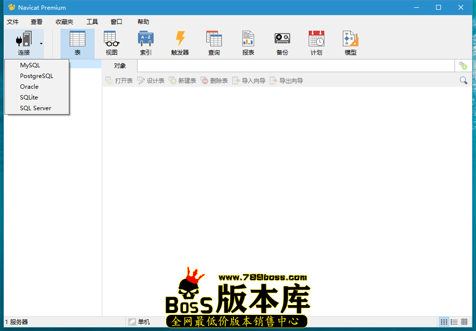476x331 pixels.
Task: Click the 触发器 (Trigger) lightning icon
Action: (180, 43)
